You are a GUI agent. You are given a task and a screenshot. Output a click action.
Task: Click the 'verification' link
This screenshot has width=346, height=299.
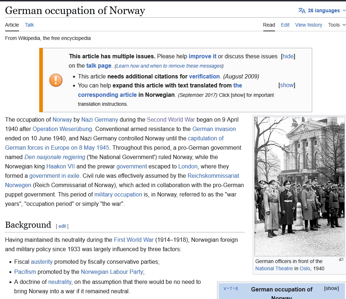[204, 76]
